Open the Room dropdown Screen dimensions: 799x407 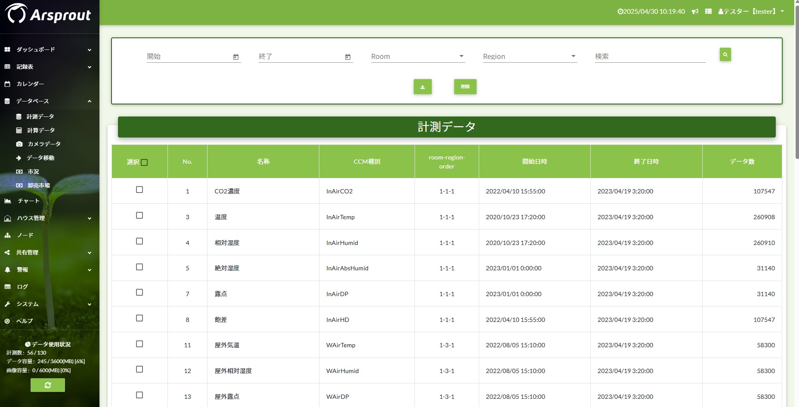click(x=418, y=56)
